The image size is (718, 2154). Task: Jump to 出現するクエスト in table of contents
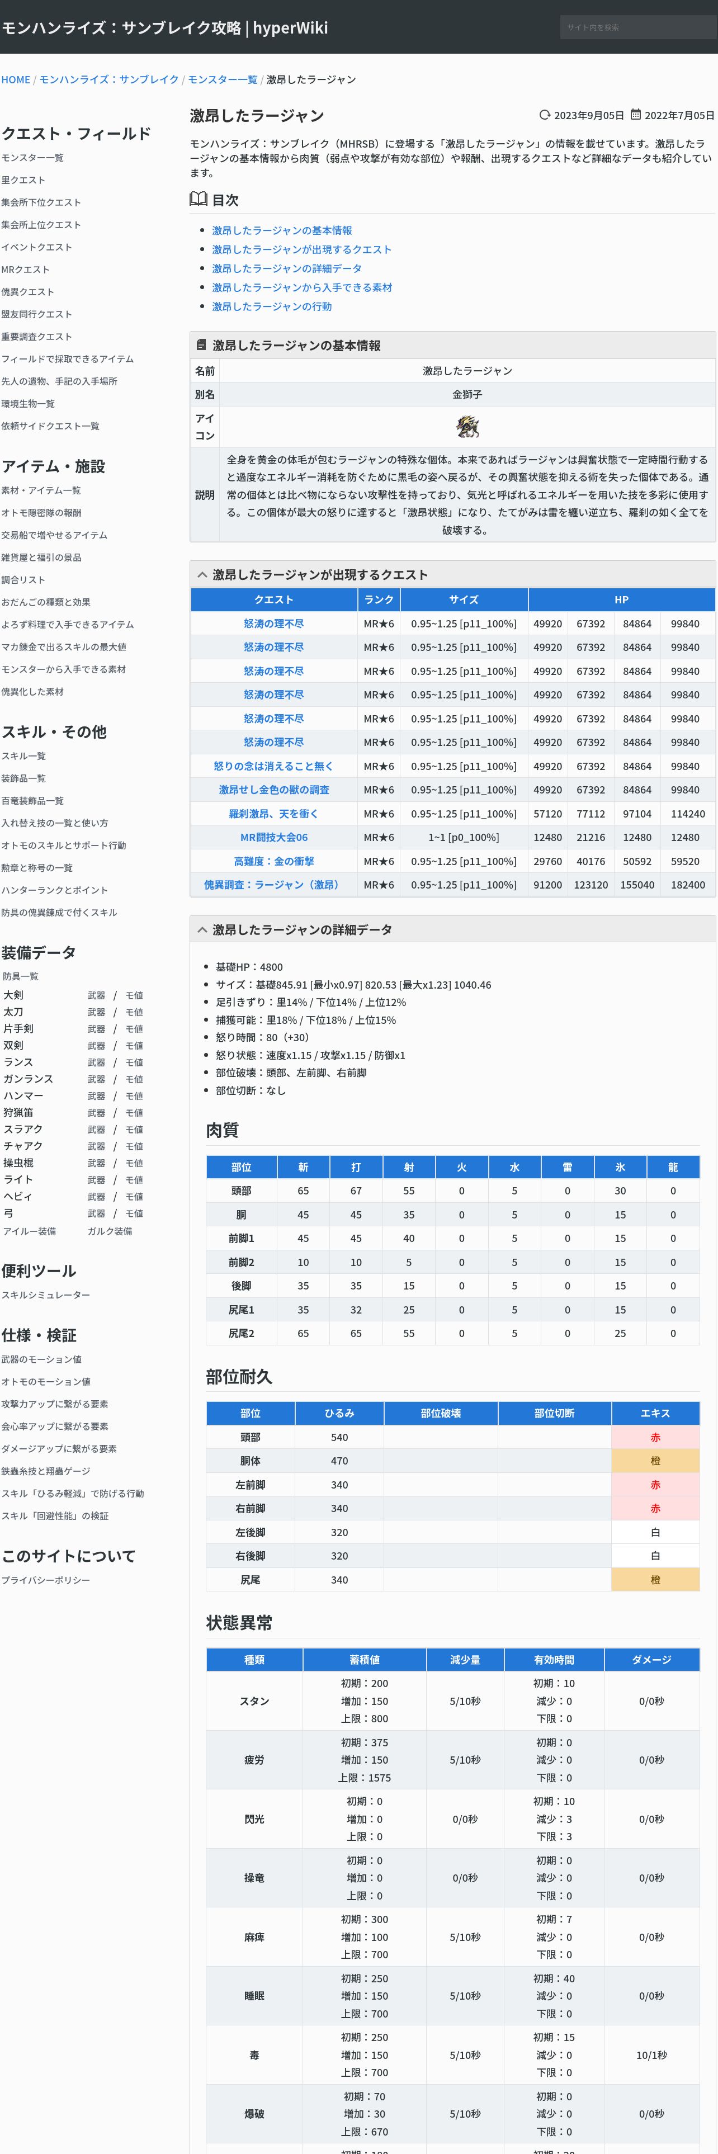tap(302, 249)
